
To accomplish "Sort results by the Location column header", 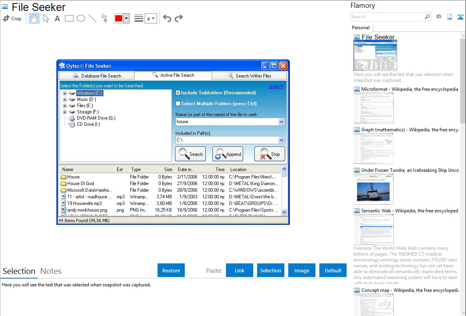I will (254, 169).
